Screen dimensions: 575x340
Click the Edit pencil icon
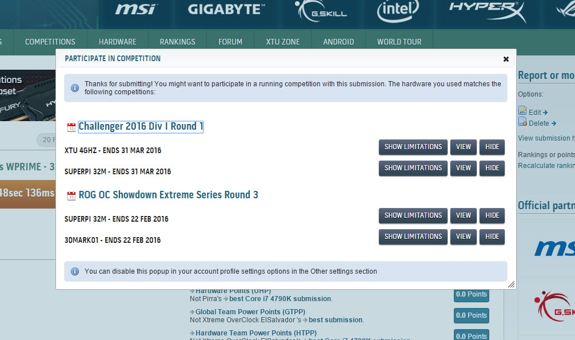pyautogui.click(x=522, y=110)
